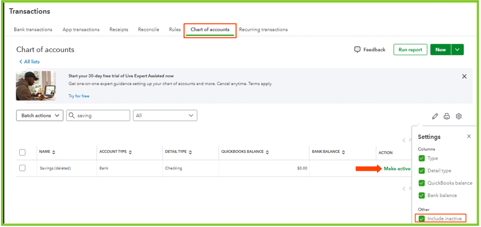This screenshot has height=227, width=481.
Task: Switch to Bank transactions tab
Action: [33, 30]
